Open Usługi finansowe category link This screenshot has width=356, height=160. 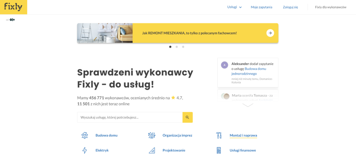coord(243,151)
